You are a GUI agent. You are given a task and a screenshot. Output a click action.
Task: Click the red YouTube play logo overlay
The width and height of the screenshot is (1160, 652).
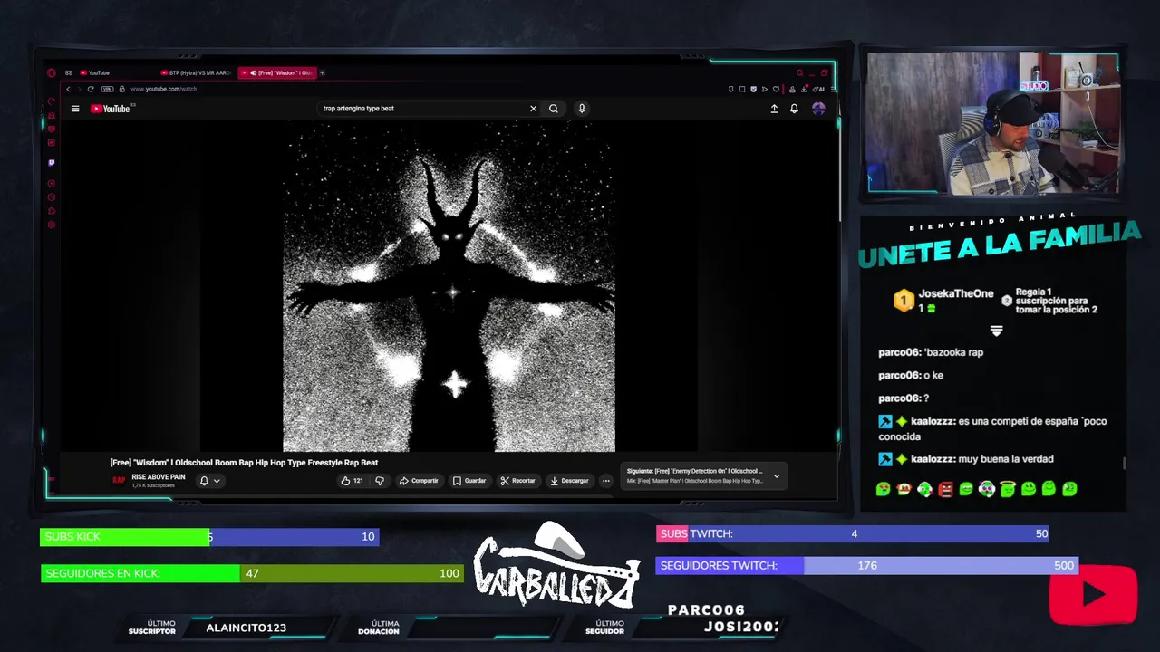1093,595
